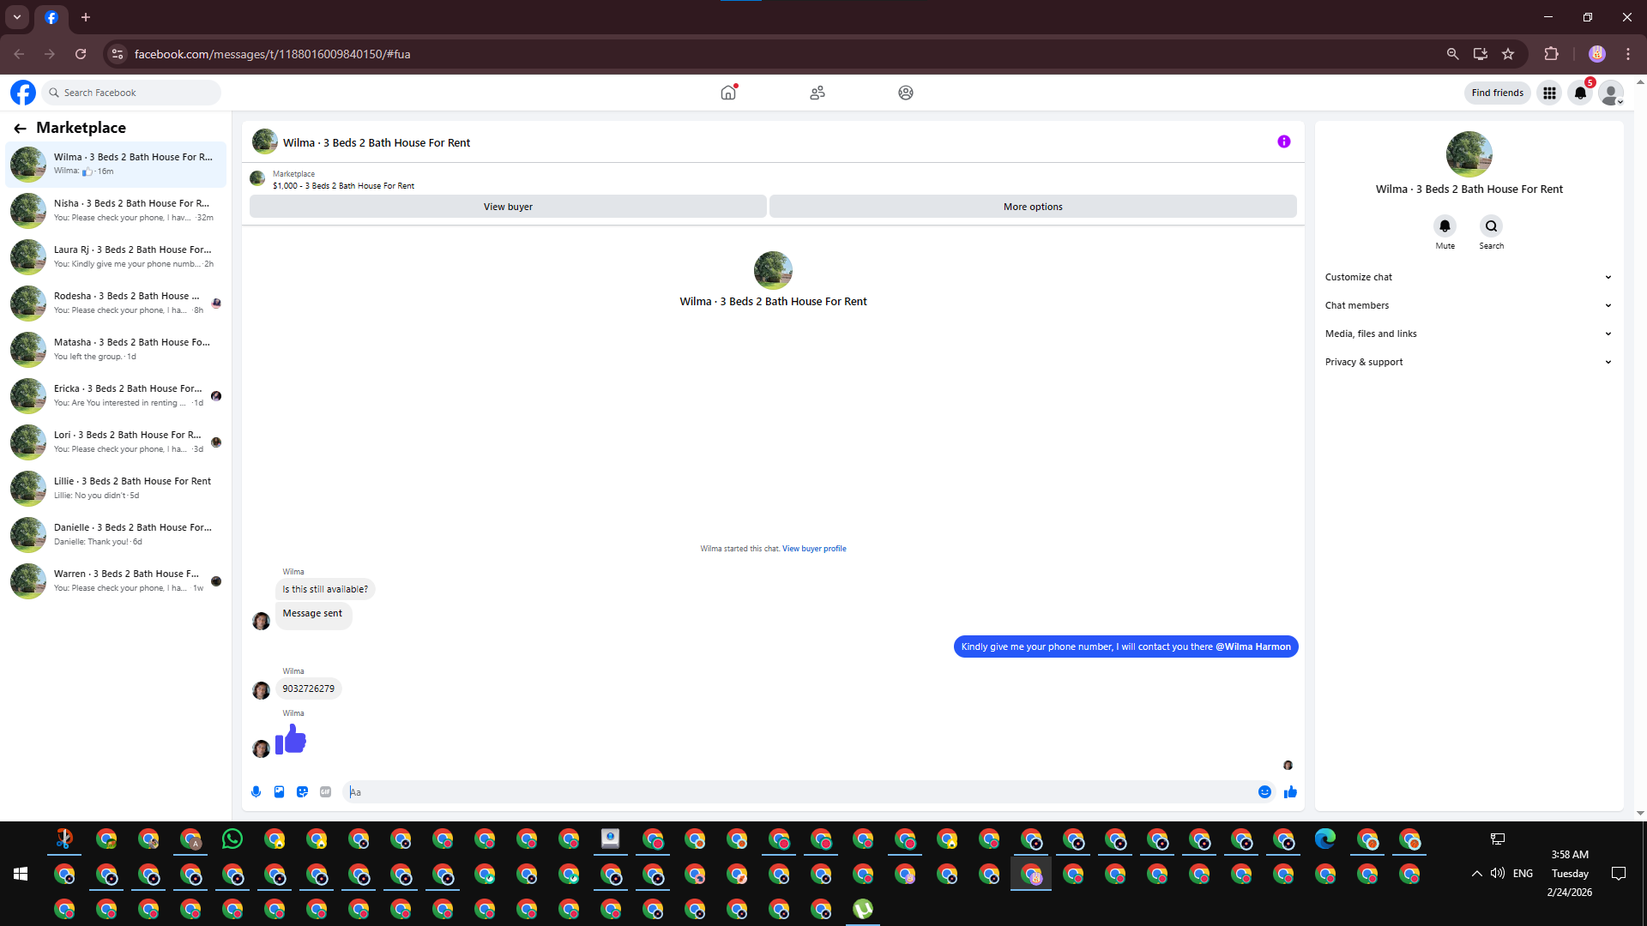Mute this conversation using bell icon

tap(1445, 226)
